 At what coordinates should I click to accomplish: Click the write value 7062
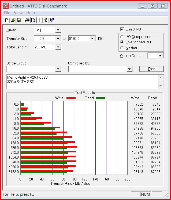coord(139,104)
